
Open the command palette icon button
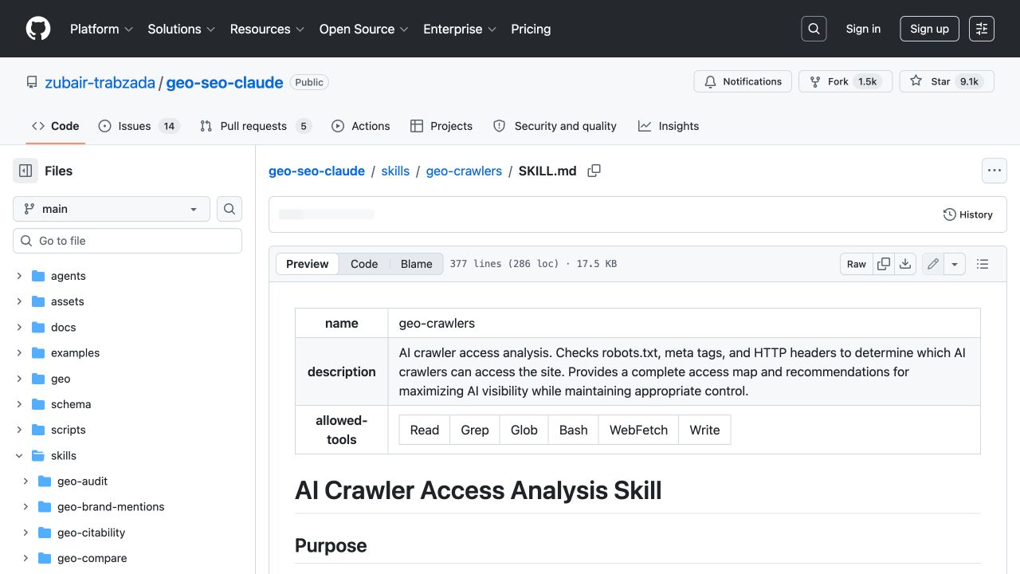(x=982, y=29)
